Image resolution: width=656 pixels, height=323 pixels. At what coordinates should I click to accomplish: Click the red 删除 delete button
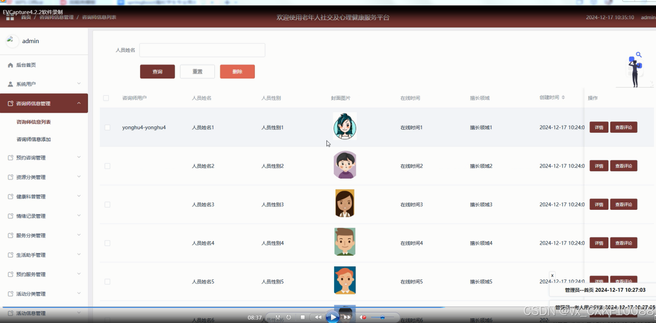[x=237, y=71]
